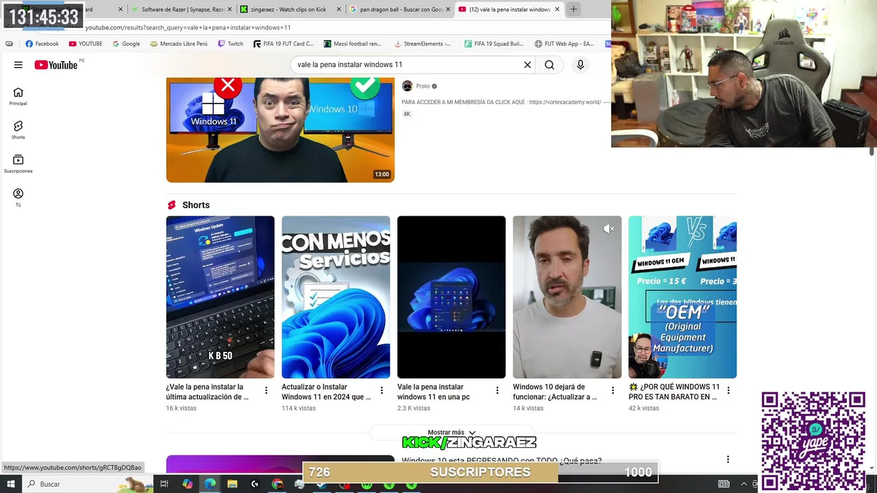Close the zingaraez Kick tab
The image size is (877, 493).
pos(340,10)
